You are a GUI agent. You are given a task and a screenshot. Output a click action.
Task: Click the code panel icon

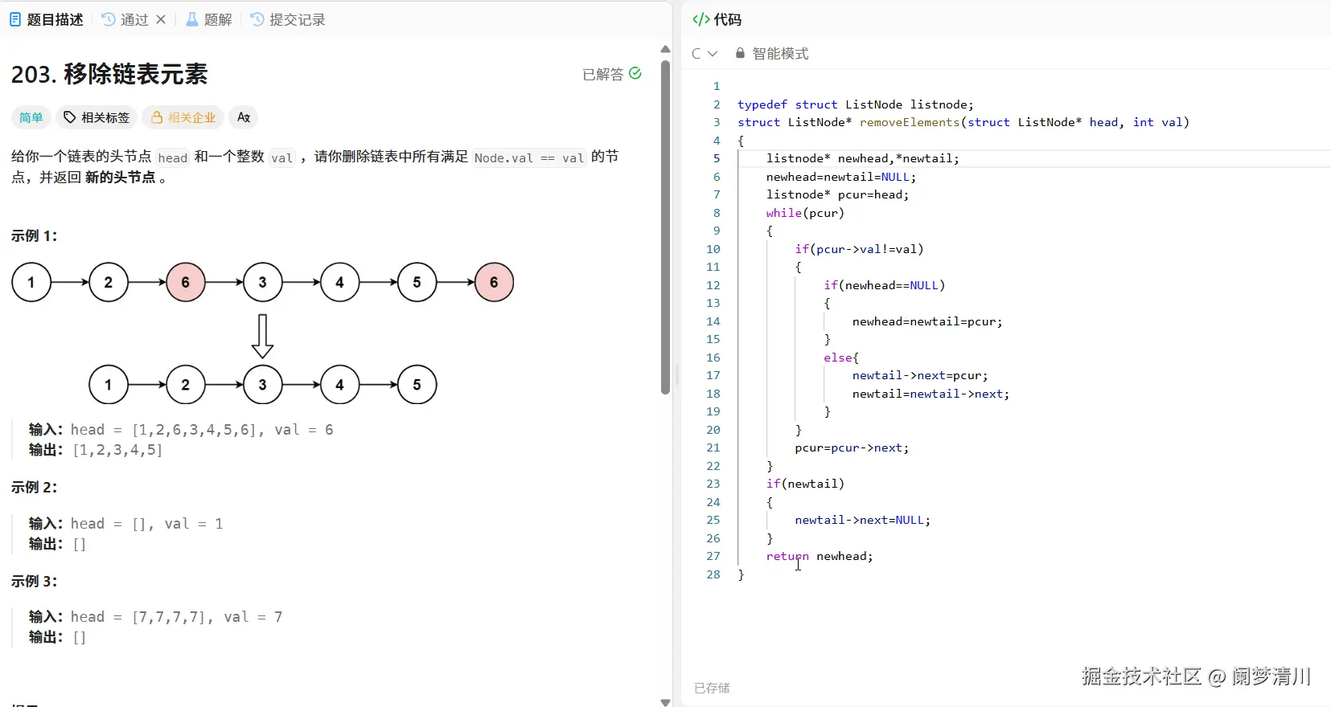pos(701,19)
